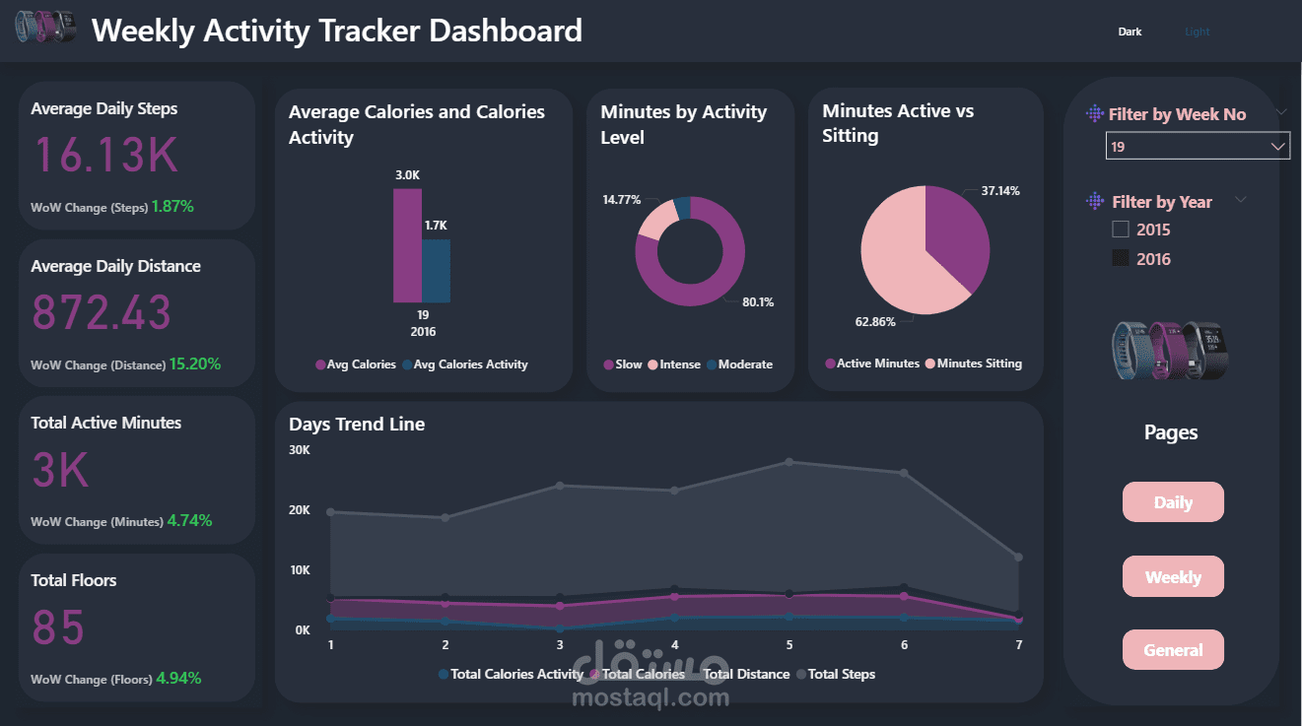This screenshot has height=726, width=1302.
Task: Check the 2015 year checkbox
Action: [1121, 230]
